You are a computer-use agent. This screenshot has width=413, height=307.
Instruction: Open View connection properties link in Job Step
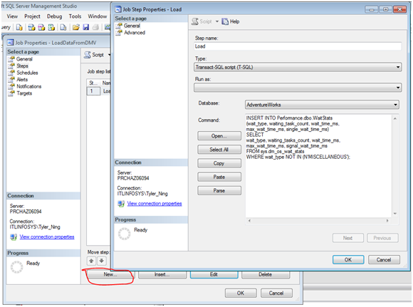tap(155, 204)
